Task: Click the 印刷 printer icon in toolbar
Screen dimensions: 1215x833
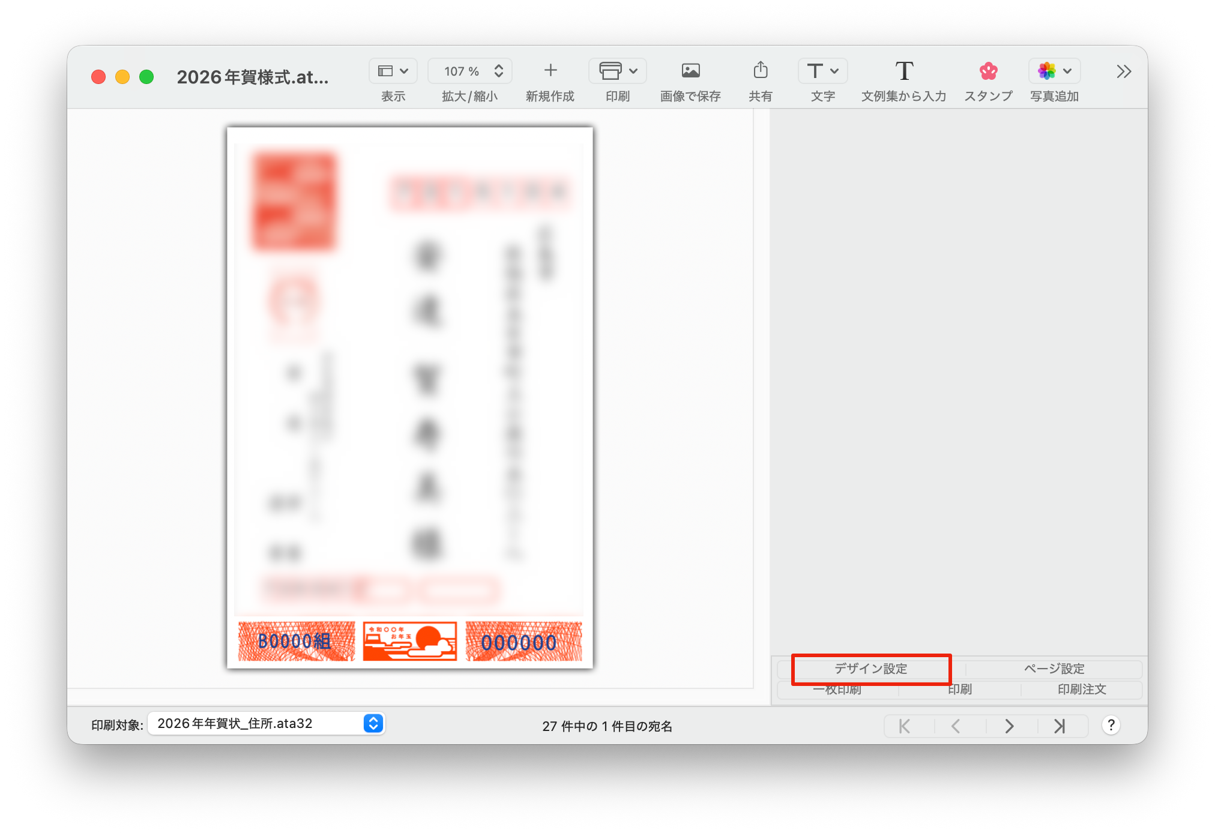Action: (x=610, y=71)
